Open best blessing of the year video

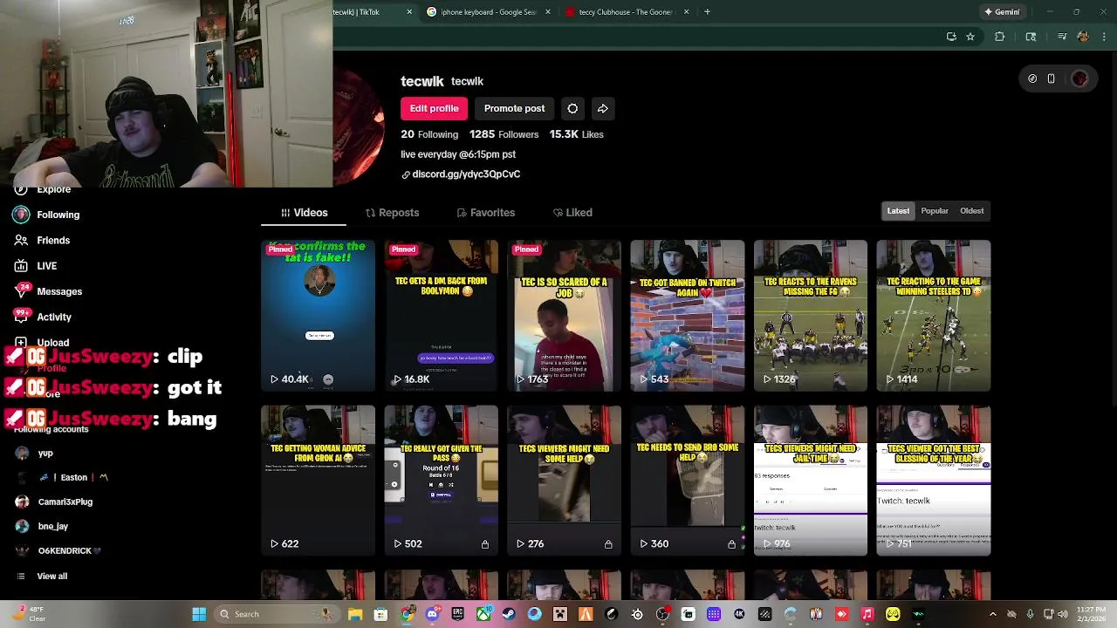(934, 481)
